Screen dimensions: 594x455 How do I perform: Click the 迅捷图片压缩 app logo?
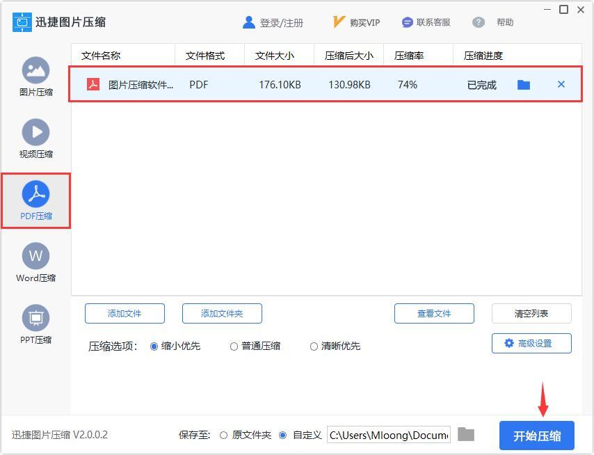[22, 22]
